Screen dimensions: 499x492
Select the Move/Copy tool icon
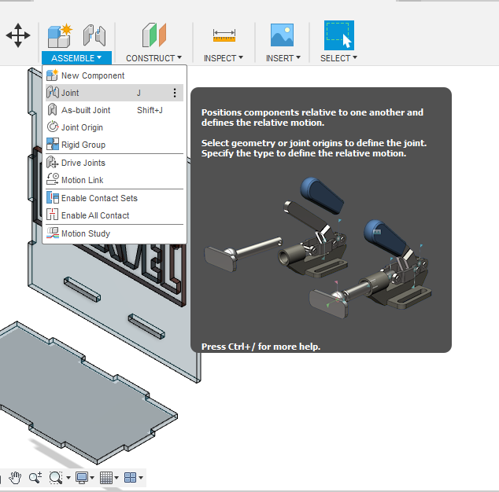(x=18, y=35)
